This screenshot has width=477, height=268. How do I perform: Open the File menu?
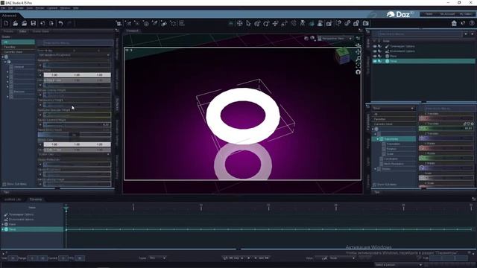pos(3,8)
